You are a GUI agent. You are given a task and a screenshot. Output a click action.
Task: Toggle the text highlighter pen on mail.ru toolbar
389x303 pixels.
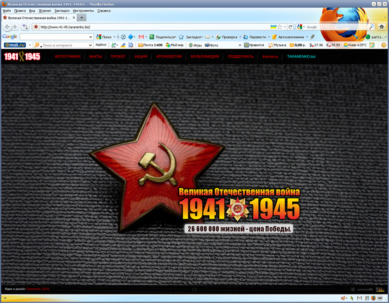tap(123, 45)
